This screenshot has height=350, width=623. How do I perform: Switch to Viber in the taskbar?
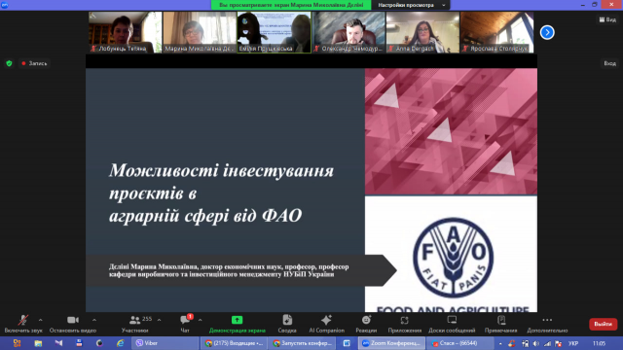point(165,343)
